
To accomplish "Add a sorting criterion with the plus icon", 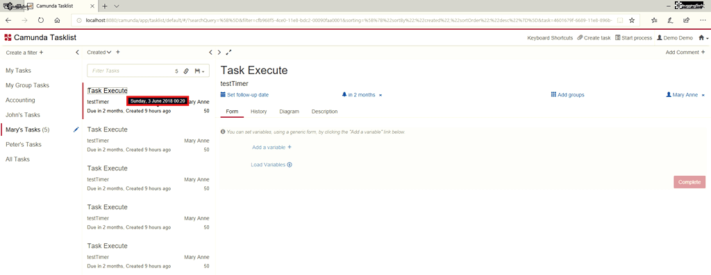I will pos(118,52).
